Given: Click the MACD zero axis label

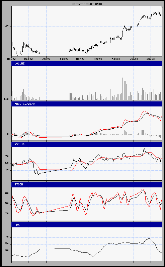Looking at the screenshot, I should click(x=8, y=134).
